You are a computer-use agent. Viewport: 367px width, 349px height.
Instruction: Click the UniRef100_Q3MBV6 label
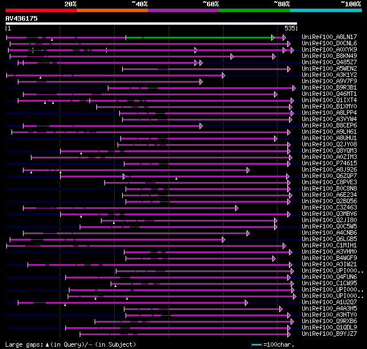(x=329, y=214)
